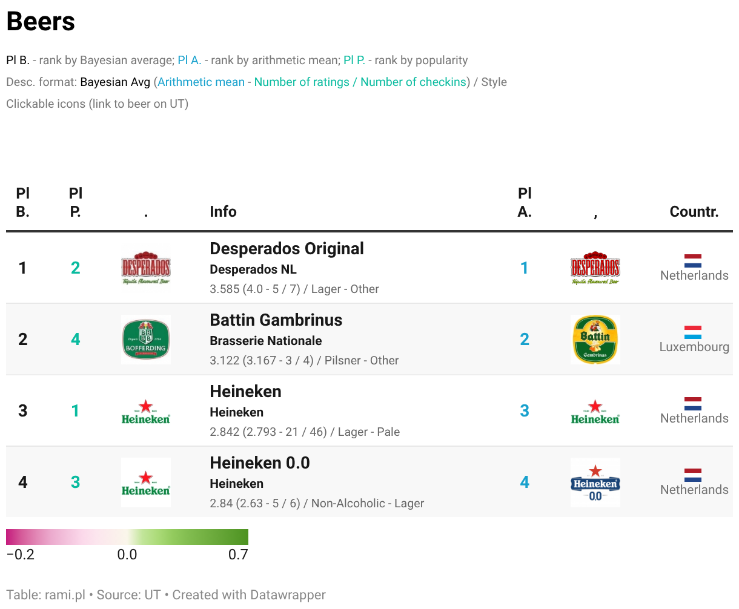This screenshot has width=739, height=609.
Task: Click the Bofferding brewery logo
Action: pos(146,339)
